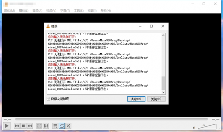Open the 媒体(M) menu
This screenshot has height=132, width=223.
(x=10, y=10)
